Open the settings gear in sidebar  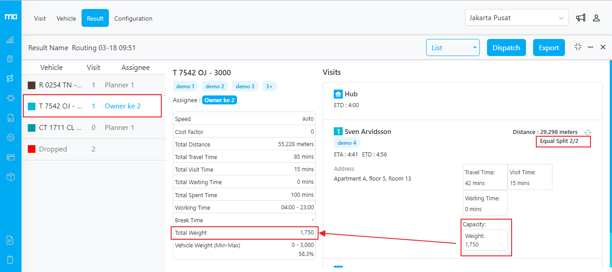[10, 138]
